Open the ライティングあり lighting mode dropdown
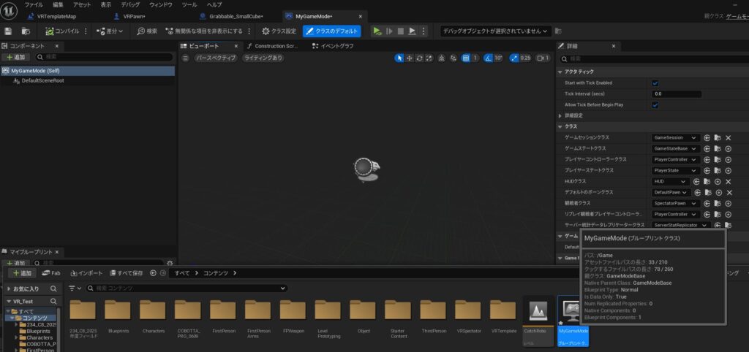 pyautogui.click(x=263, y=58)
